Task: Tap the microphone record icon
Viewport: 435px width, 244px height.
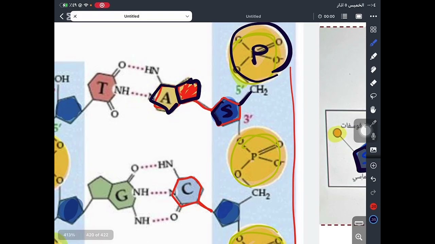Action: tap(373, 136)
